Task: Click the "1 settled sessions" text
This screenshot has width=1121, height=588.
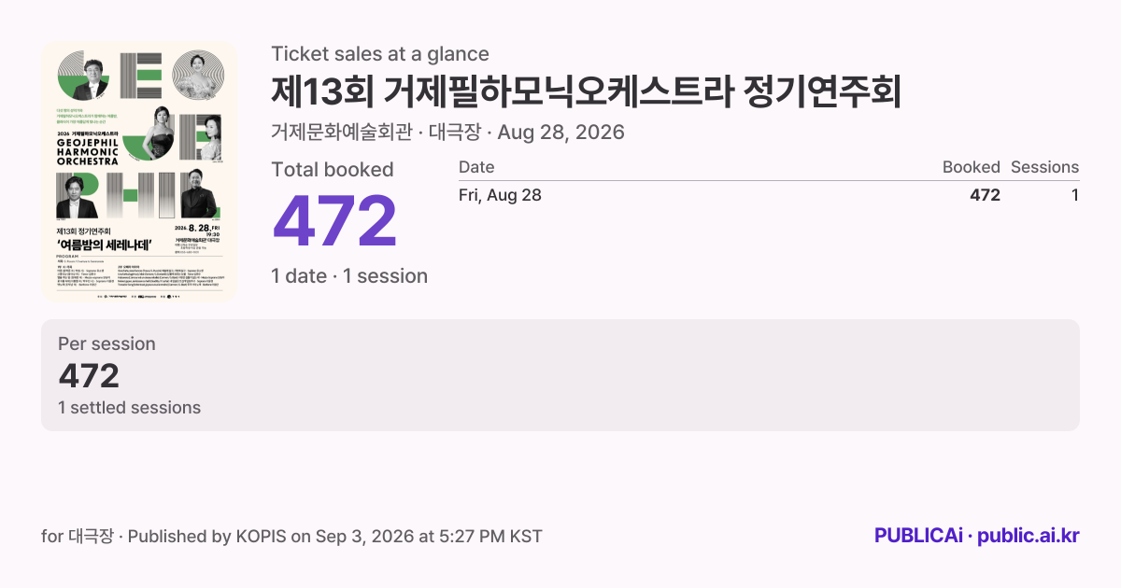Action: [x=129, y=407]
